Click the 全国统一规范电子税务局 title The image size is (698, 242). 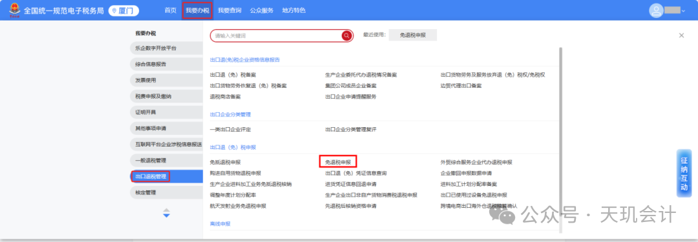tap(63, 11)
